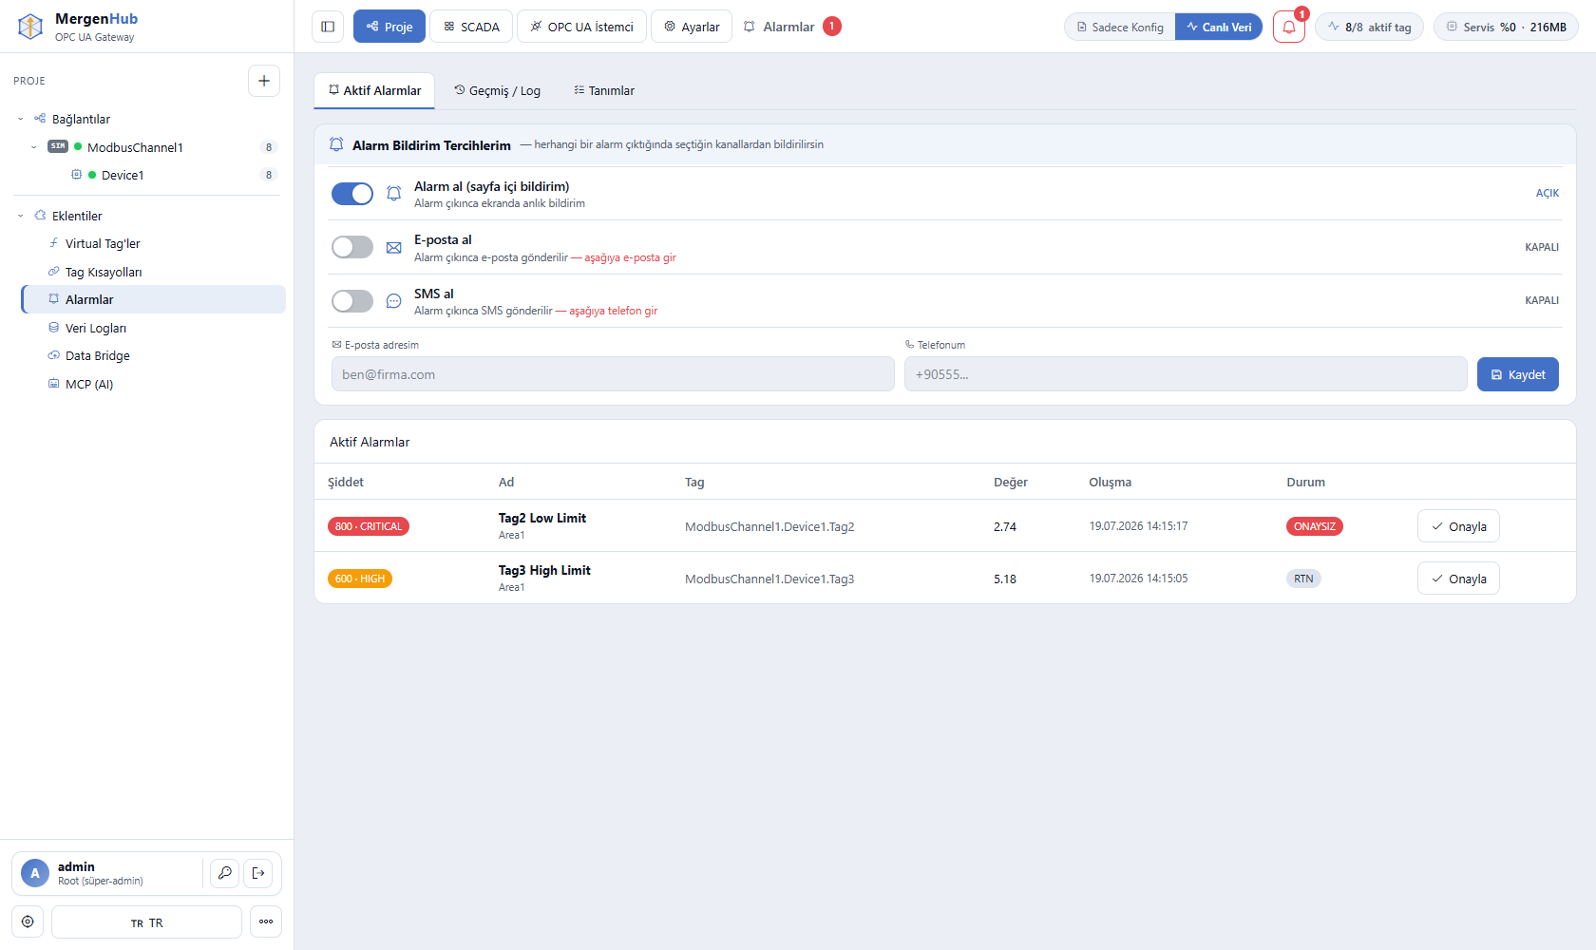Click the Şiddet column header
The image size is (1596, 950).
[x=346, y=482]
